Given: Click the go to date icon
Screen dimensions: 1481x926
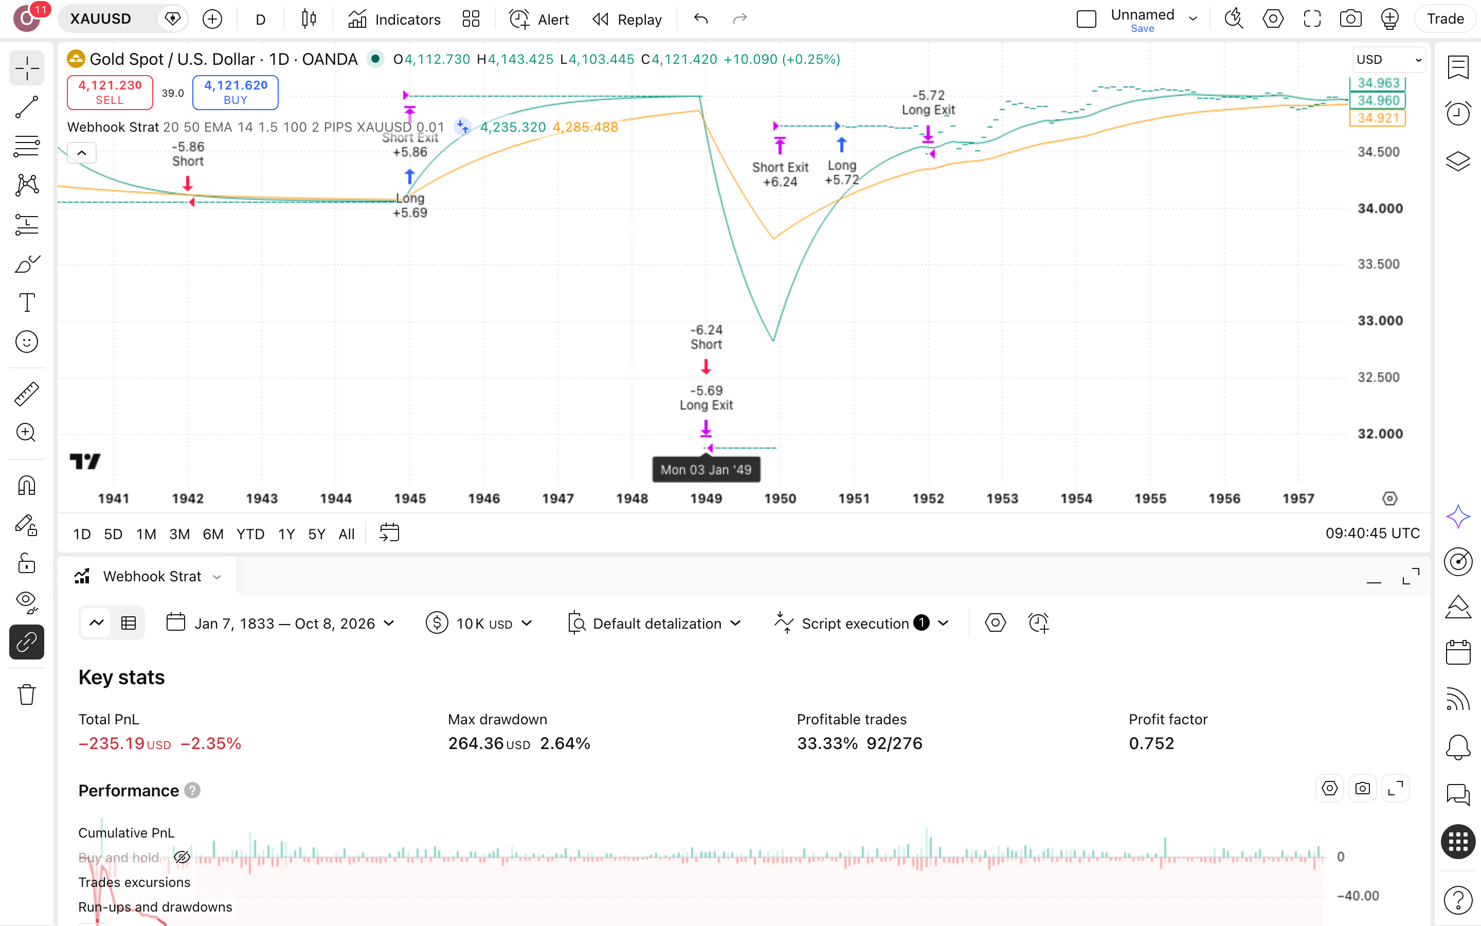Looking at the screenshot, I should [389, 533].
